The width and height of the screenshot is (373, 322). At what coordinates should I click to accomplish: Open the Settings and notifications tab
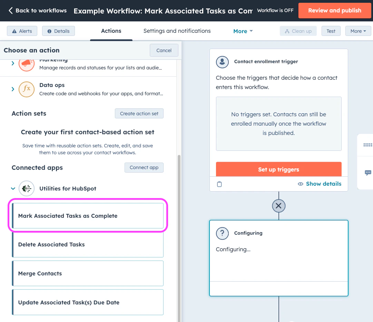coord(177,31)
